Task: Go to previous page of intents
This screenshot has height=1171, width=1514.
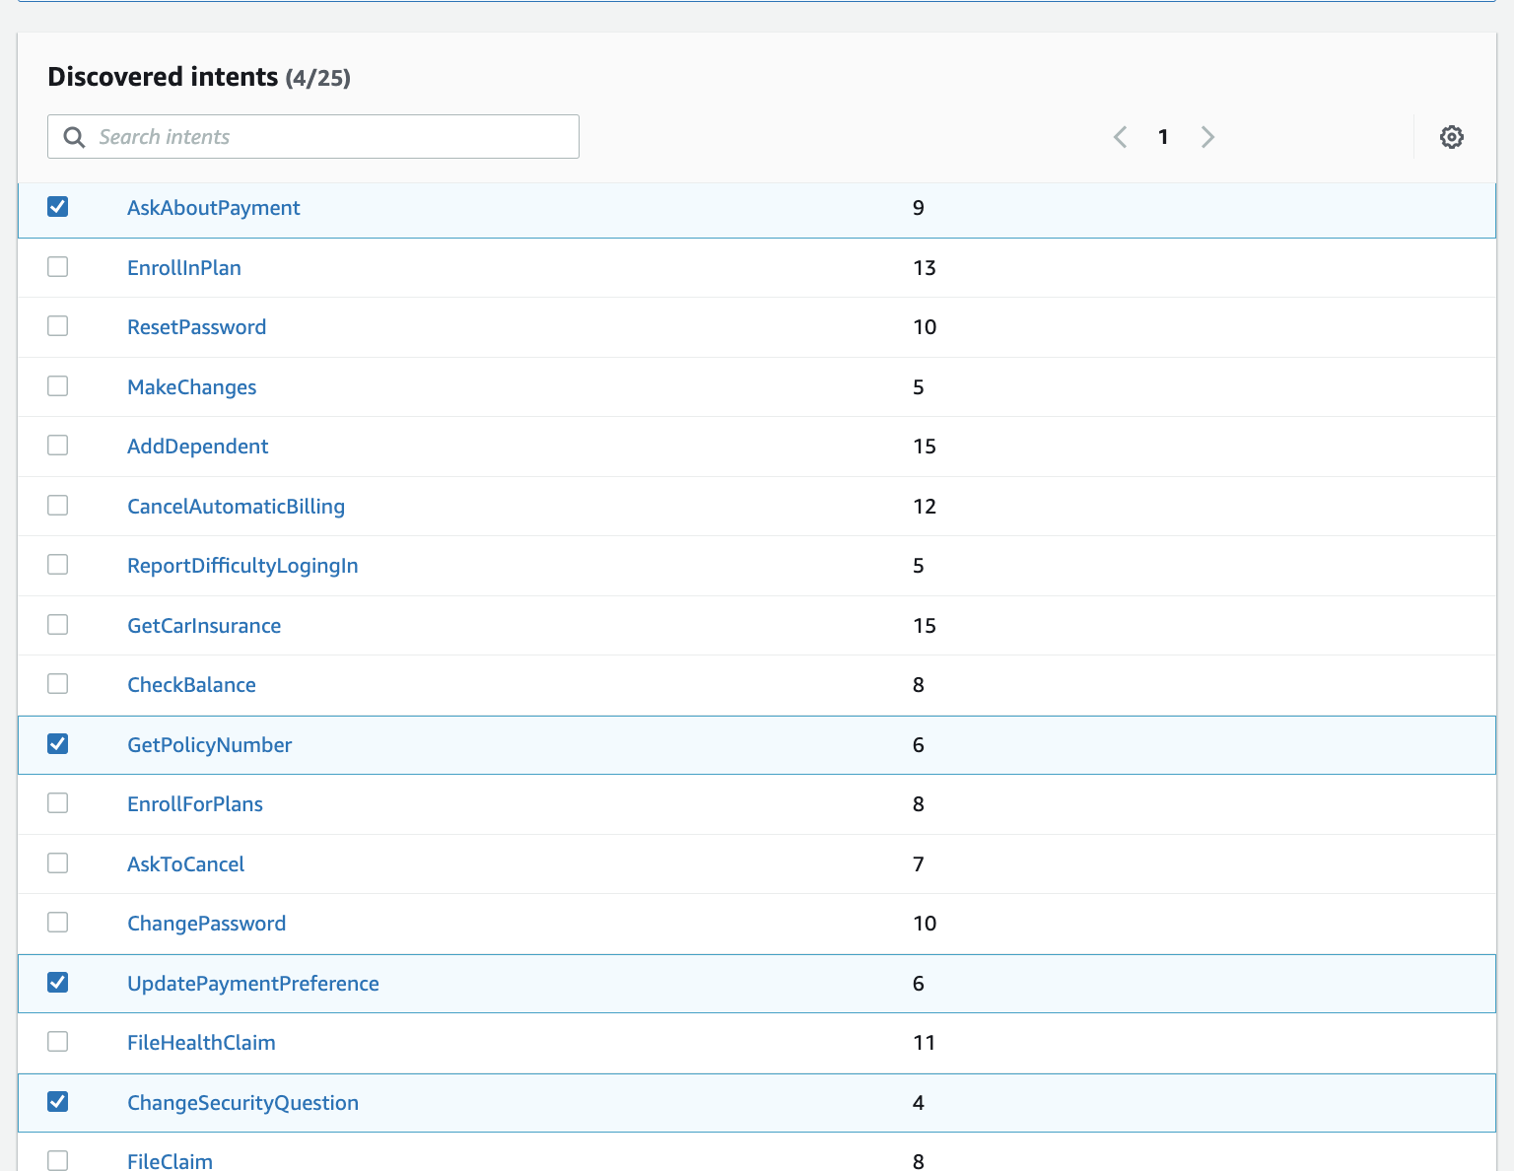Action: click(x=1120, y=137)
